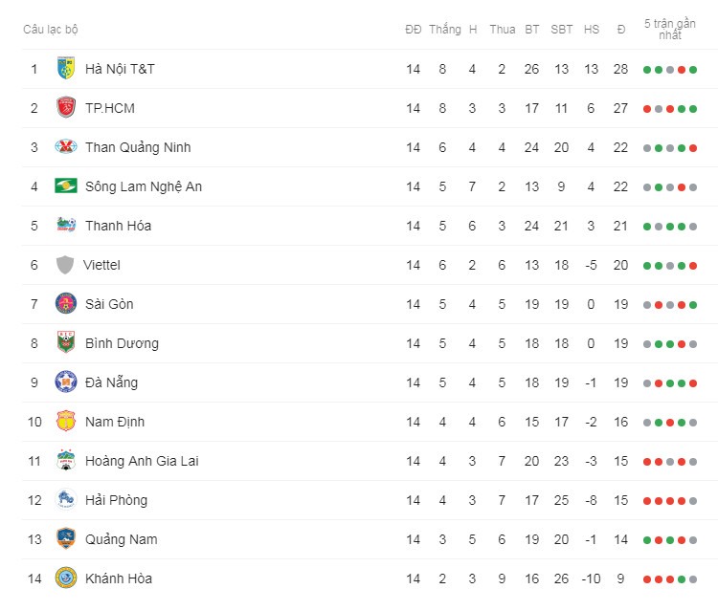718x611 pixels.
Task: Click the Thua column header
Action: pyautogui.click(x=503, y=30)
